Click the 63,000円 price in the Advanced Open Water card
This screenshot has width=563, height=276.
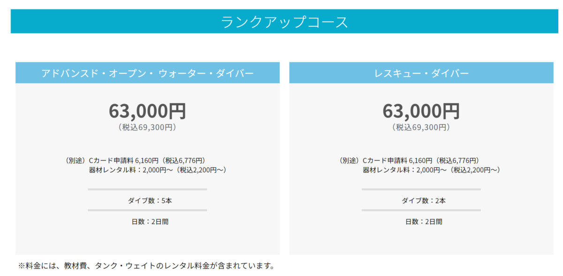[x=147, y=111]
